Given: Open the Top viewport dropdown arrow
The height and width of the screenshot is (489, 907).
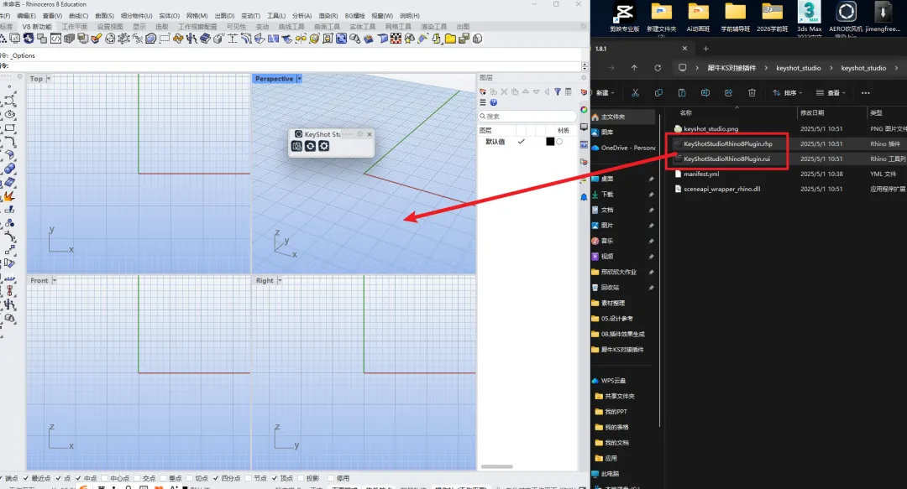Looking at the screenshot, I should 49,79.
